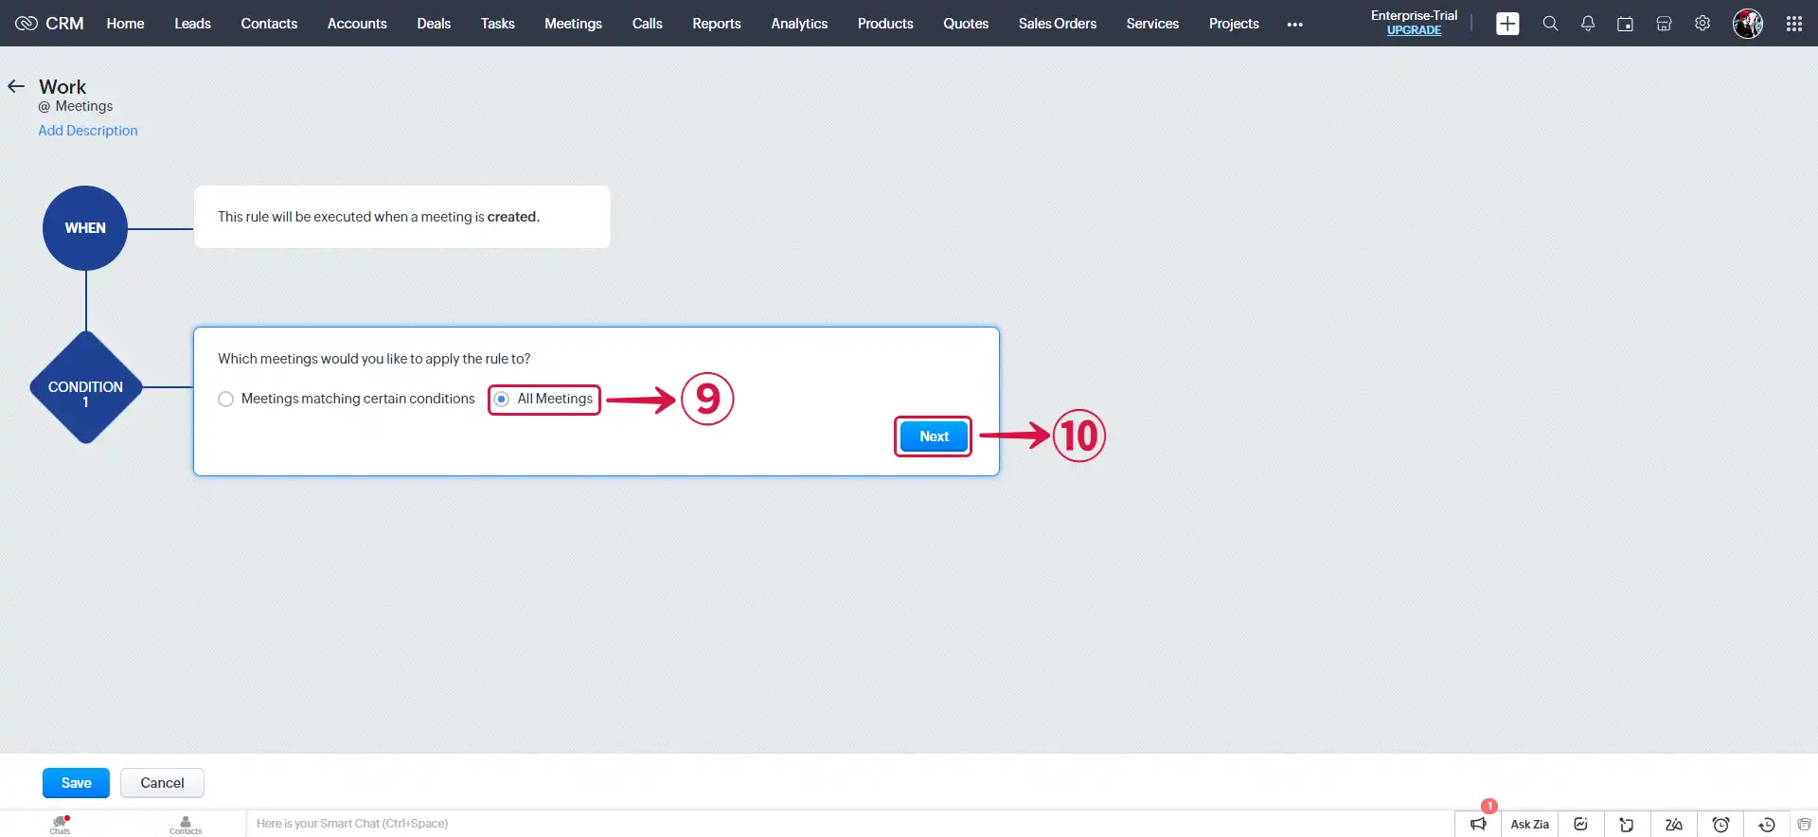
Task: Open the Reports tab
Action: pyautogui.click(x=716, y=24)
